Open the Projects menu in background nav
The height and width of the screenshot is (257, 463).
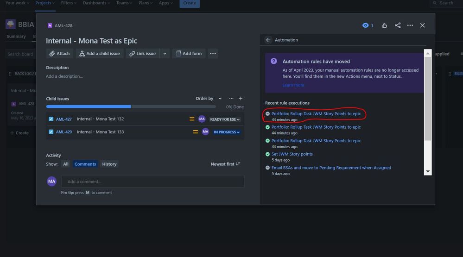click(x=45, y=3)
